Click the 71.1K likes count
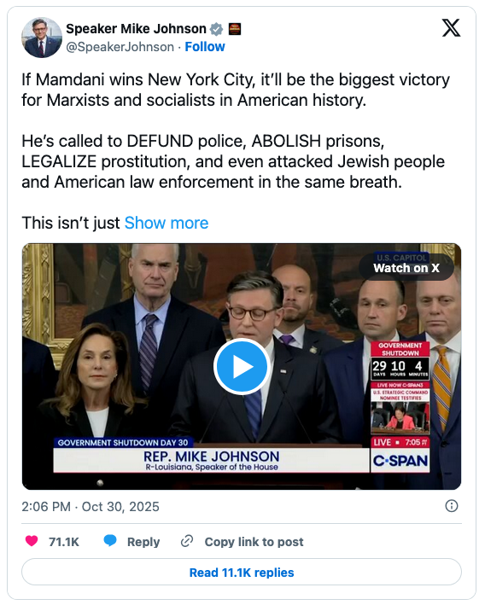 (x=64, y=542)
